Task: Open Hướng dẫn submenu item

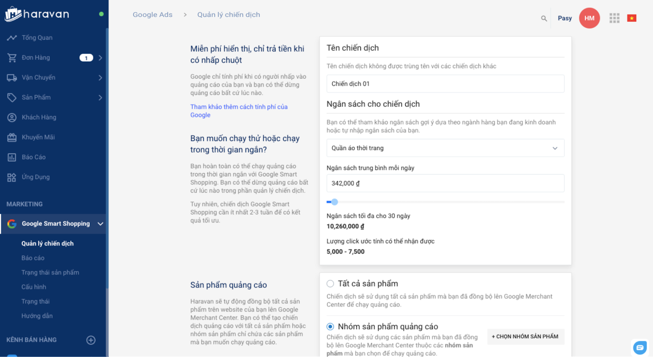Action: coord(37,316)
